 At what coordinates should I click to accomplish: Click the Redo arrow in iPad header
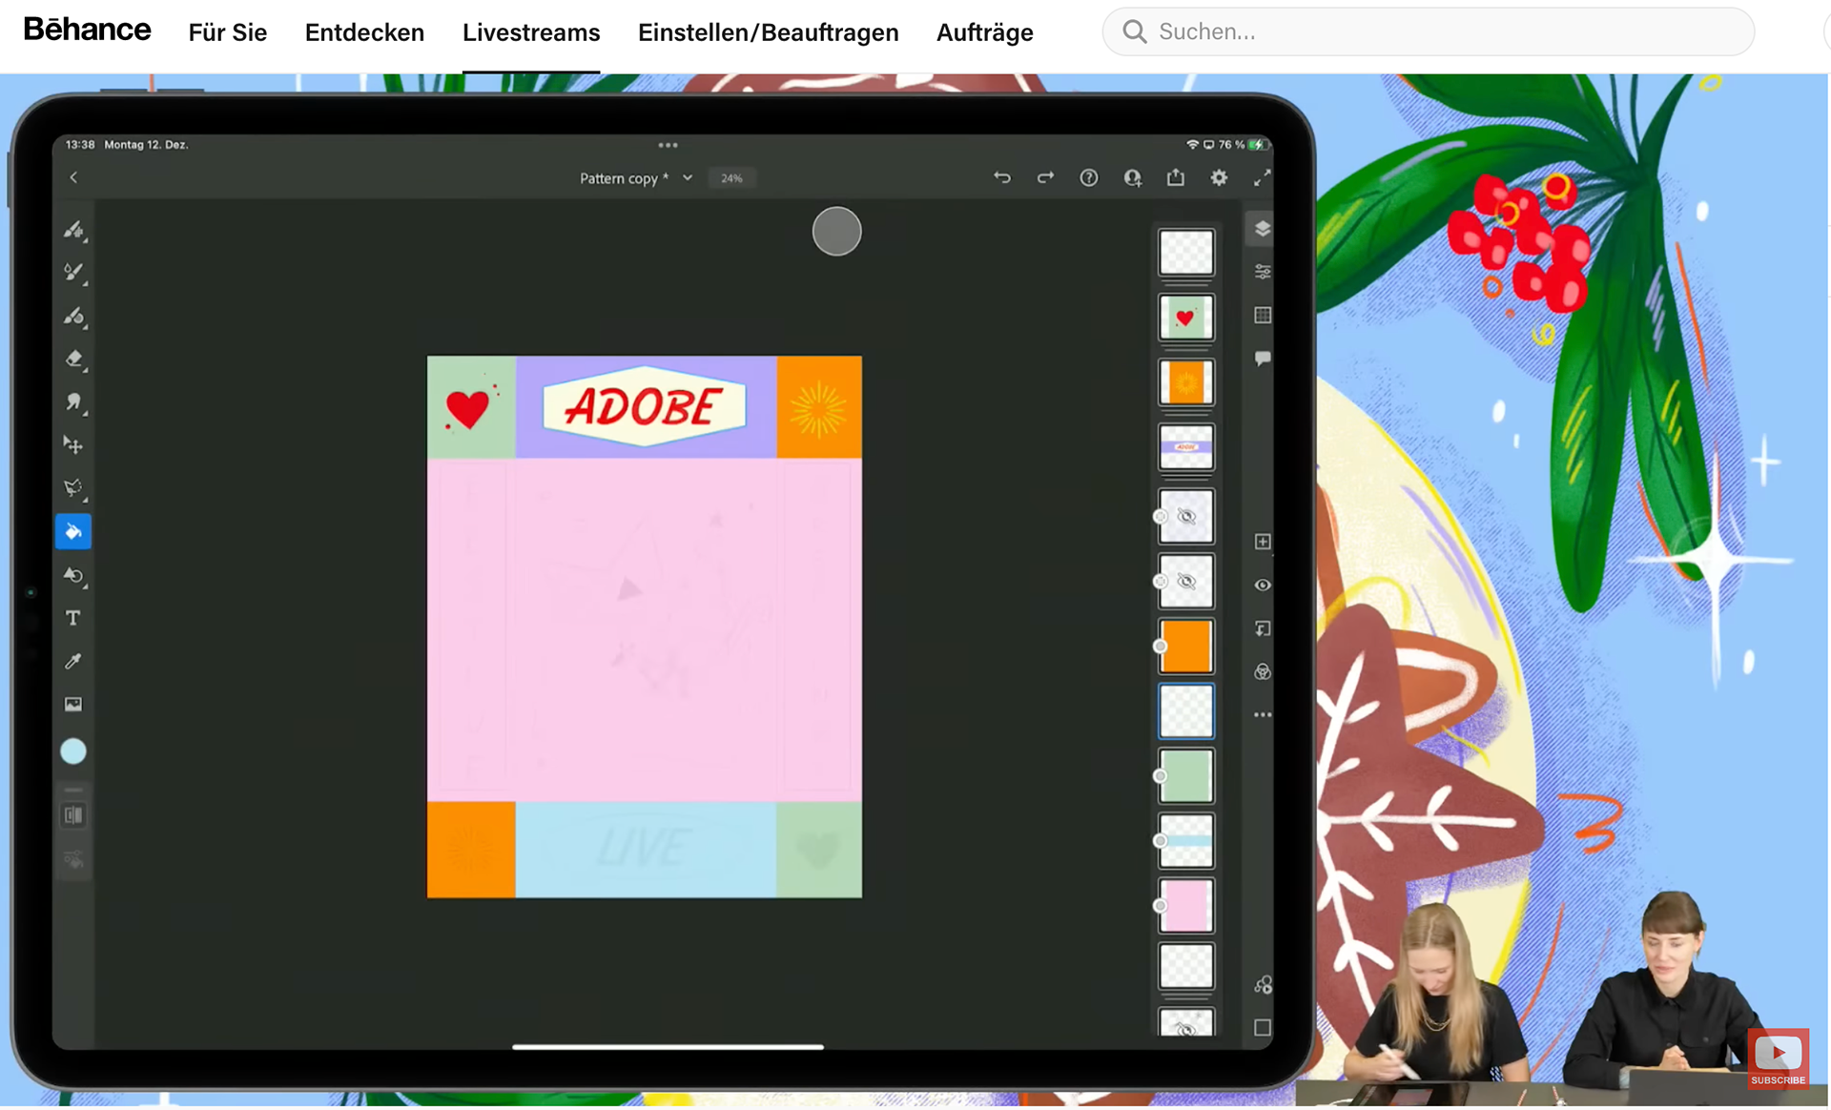[x=1045, y=177]
